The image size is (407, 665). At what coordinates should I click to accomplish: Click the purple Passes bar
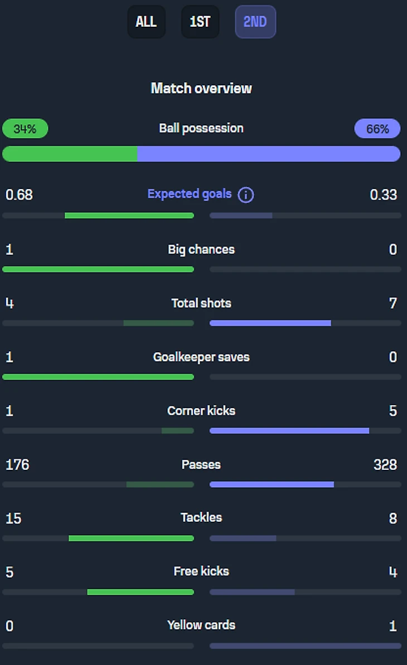point(272,484)
